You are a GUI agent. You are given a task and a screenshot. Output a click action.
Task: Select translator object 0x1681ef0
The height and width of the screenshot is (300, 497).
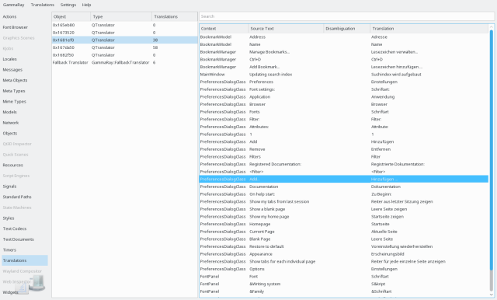pos(124,40)
